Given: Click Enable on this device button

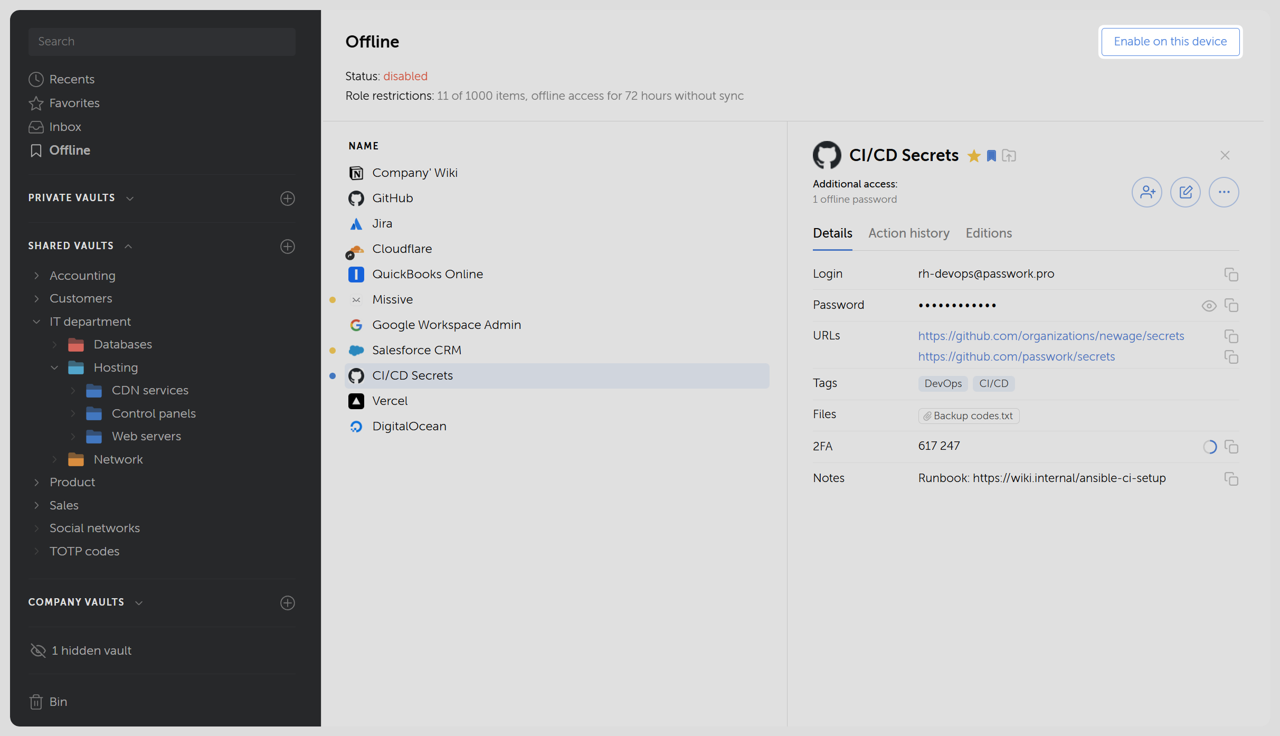Looking at the screenshot, I should tap(1170, 42).
